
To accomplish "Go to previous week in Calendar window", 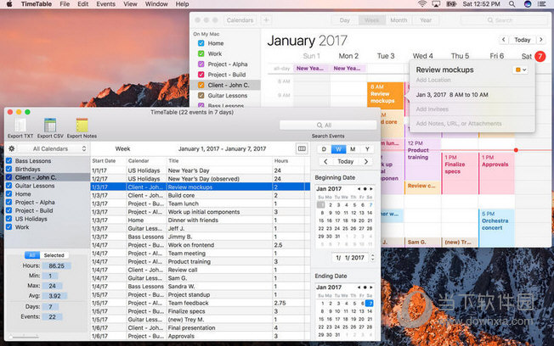I will click(x=504, y=40).
